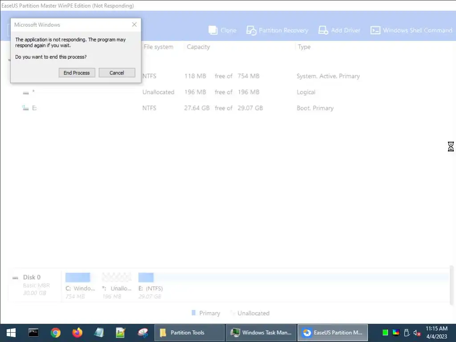Click the muted volume tray icon
This screenshot has height=342, width=456.
point(417,333)
